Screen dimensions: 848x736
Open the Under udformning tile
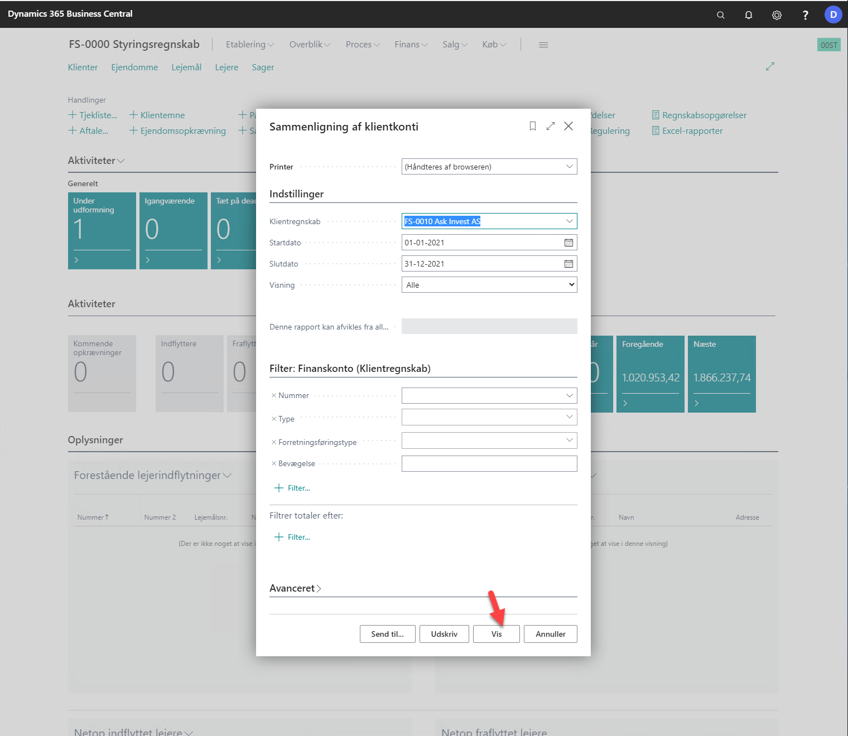(x=102, y=231)
